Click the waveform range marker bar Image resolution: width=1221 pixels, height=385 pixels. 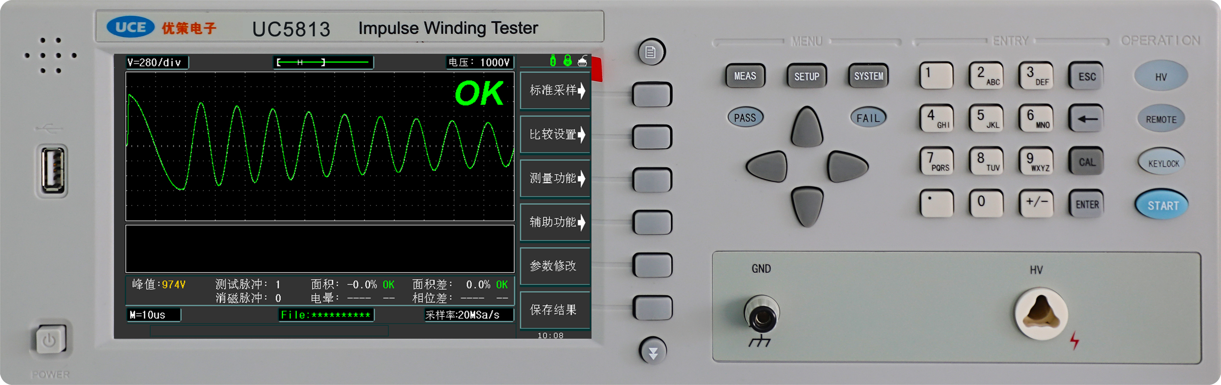[x=323, y=62]
